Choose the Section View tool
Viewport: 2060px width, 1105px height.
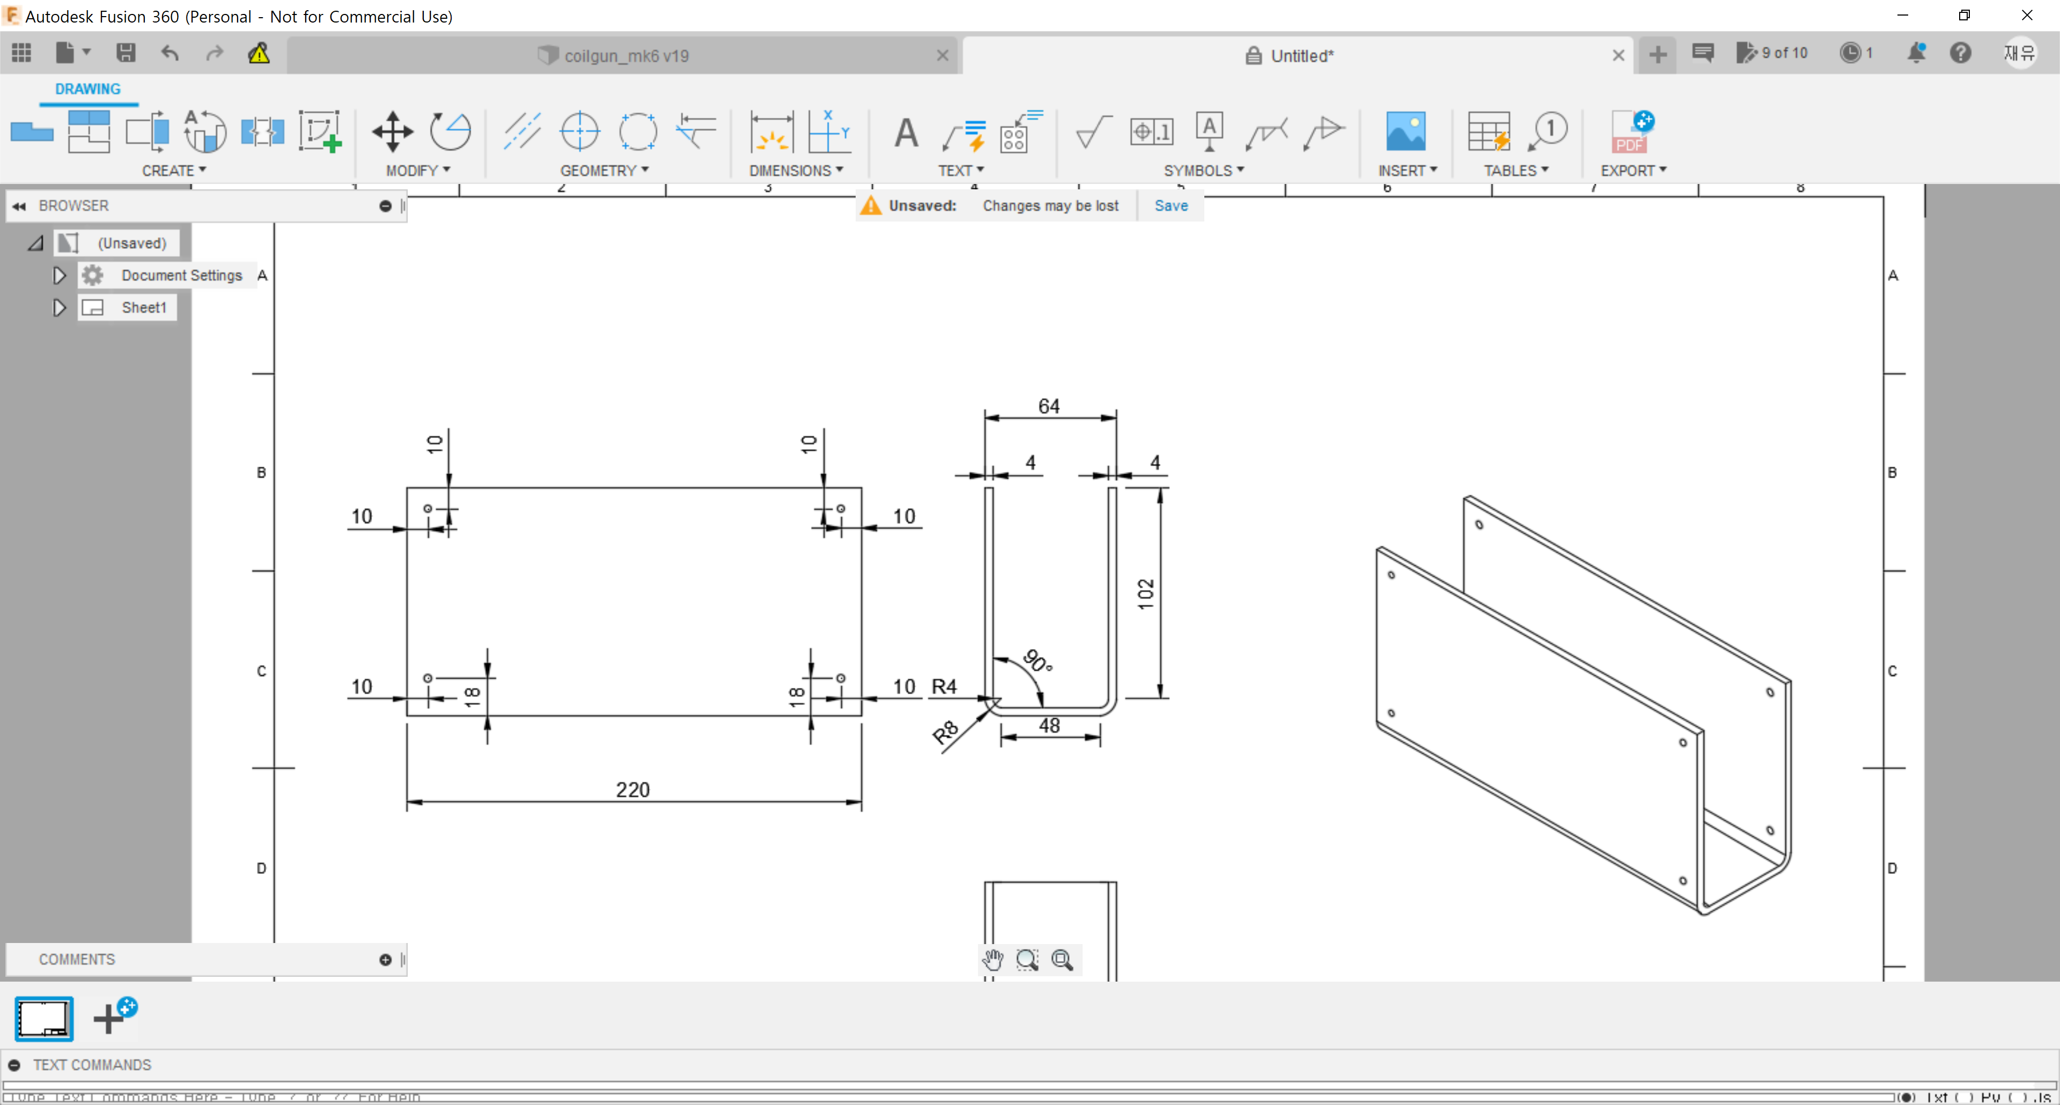(147, 131)
